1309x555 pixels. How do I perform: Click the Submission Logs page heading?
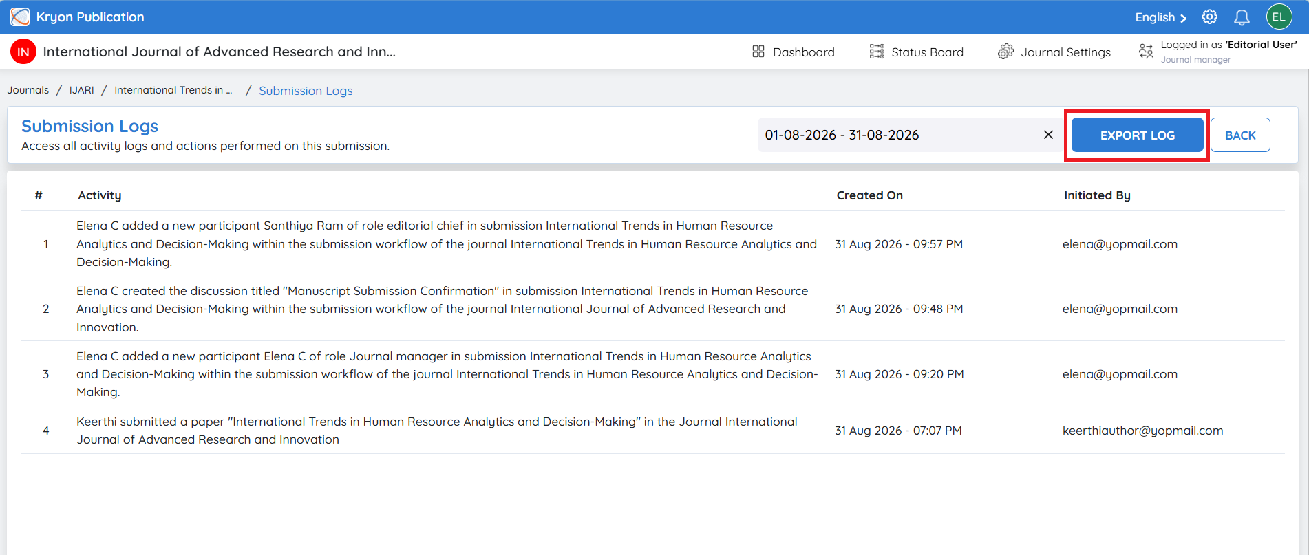point(89,126)
